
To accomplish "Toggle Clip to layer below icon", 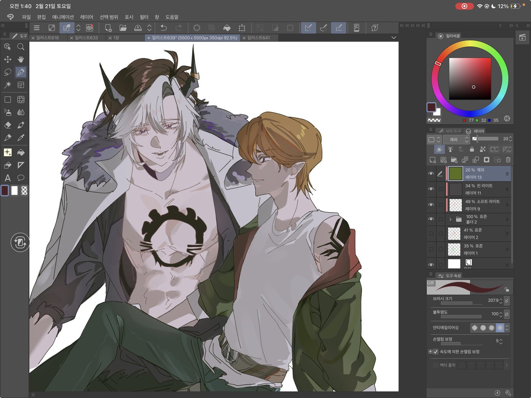I will click(439, 149).
